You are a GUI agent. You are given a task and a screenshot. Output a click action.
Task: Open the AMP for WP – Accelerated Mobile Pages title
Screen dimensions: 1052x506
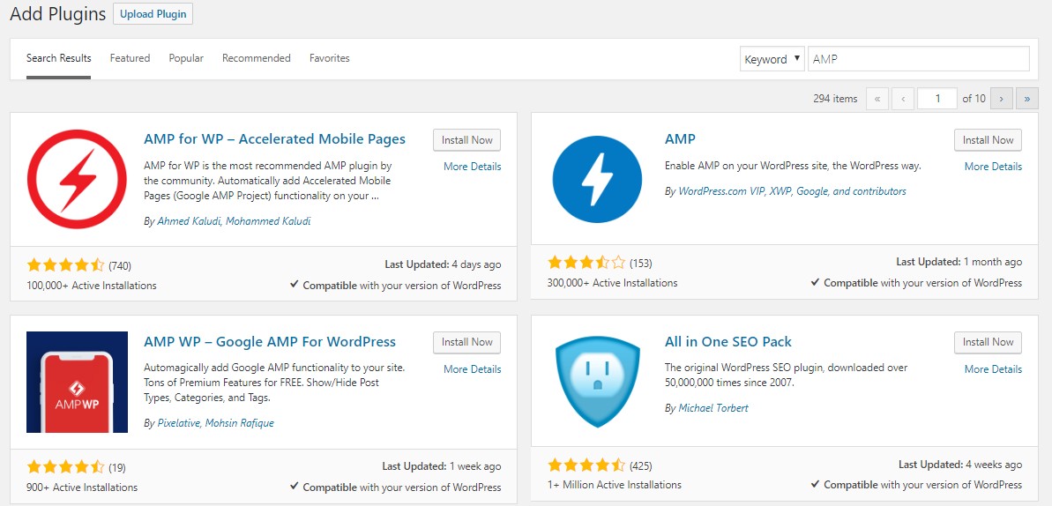tap(274, 139)
